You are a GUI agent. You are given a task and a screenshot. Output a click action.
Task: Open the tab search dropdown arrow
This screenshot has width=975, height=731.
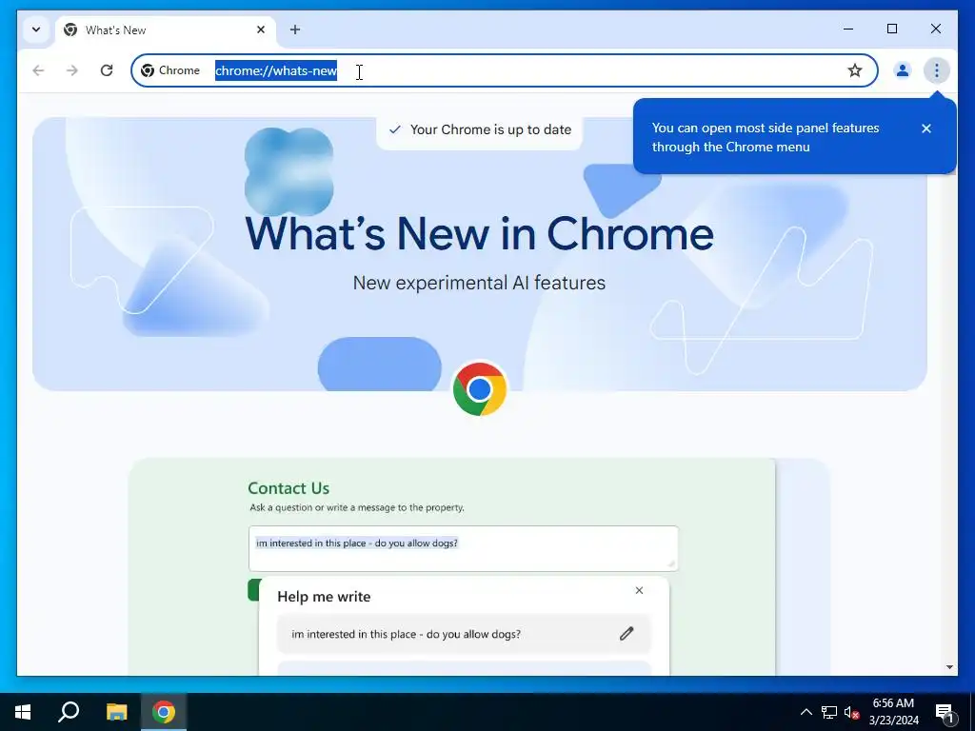tap(36, 30)
